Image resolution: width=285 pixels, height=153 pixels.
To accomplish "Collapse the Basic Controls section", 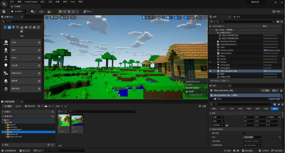I will 210,129.
